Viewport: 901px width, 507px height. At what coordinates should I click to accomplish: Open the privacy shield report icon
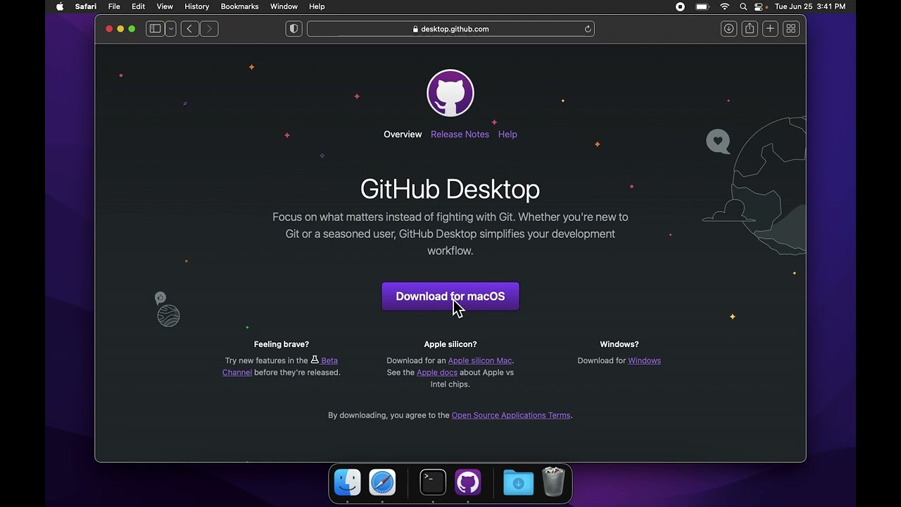294,29
